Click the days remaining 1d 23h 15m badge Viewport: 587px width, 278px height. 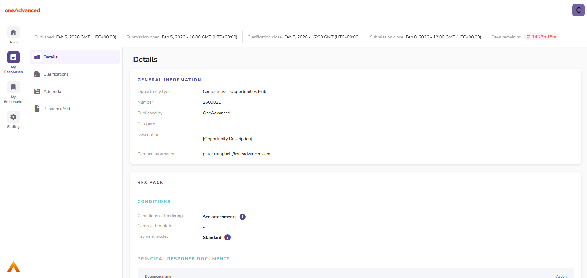[541, 37]
